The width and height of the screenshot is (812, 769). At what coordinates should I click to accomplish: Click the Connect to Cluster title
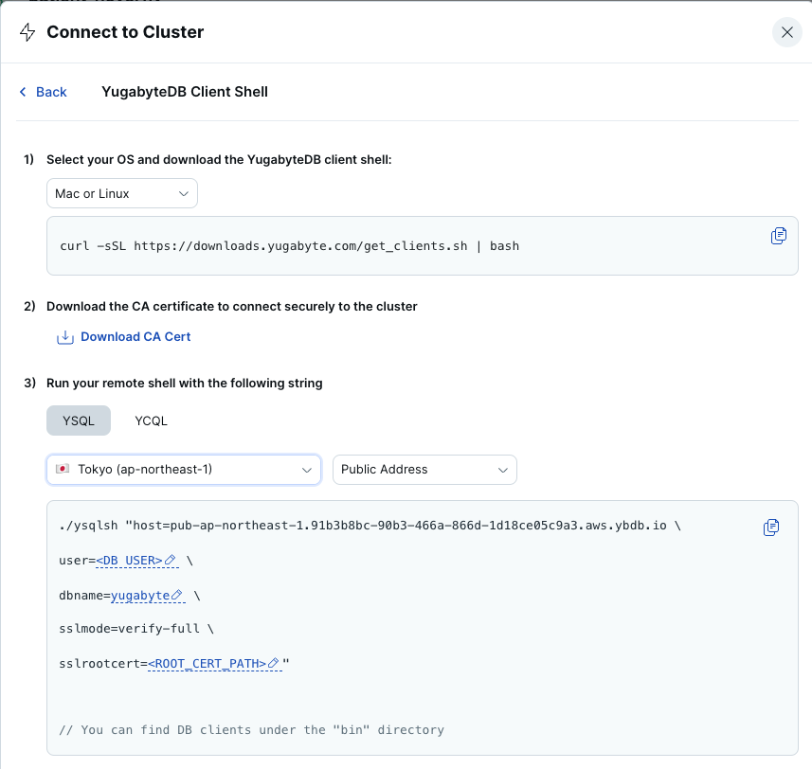tap(125, 32)
